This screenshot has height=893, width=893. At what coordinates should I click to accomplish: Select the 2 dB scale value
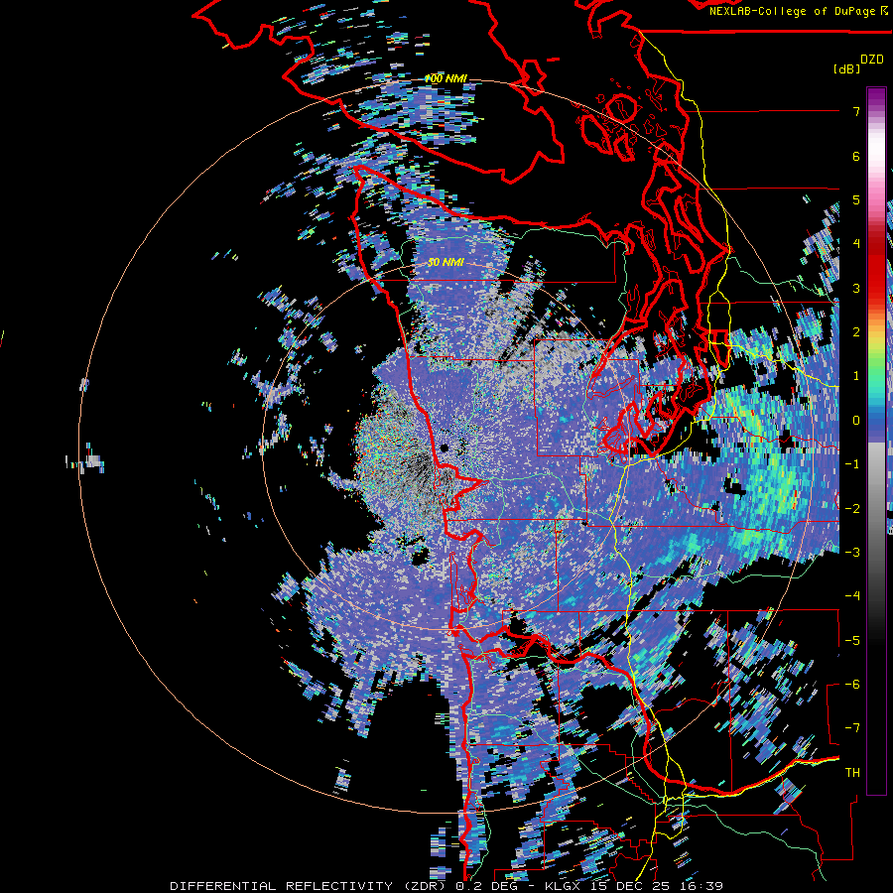coord(856,332)
